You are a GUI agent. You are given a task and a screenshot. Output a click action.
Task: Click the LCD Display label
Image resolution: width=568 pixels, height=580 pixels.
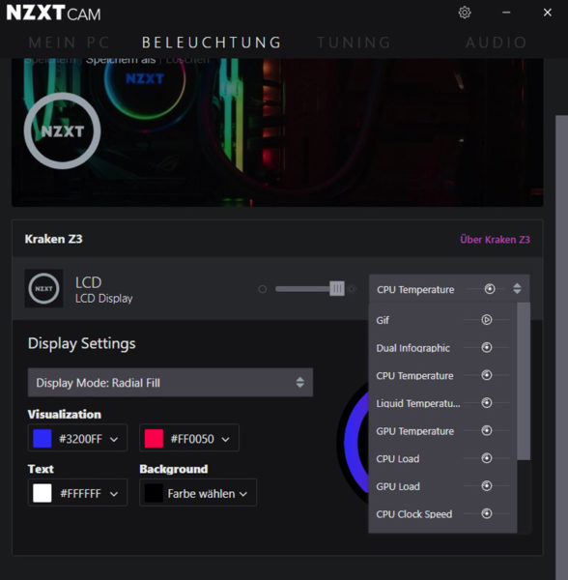(104, 299)
